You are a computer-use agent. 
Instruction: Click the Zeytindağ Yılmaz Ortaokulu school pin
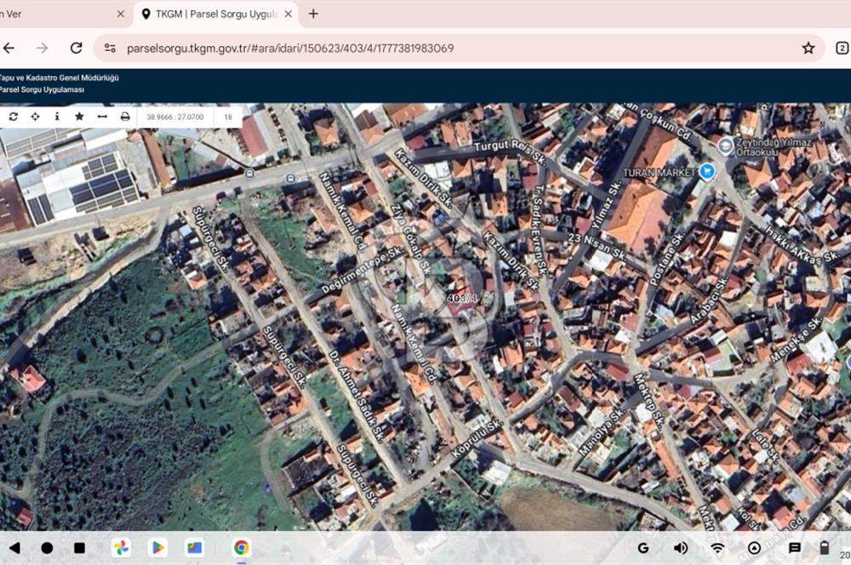tap(725, 146)
